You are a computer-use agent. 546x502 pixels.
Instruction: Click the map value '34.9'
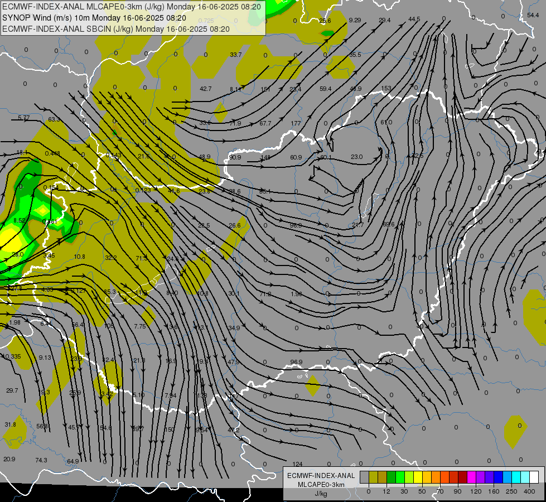[234, 328]
